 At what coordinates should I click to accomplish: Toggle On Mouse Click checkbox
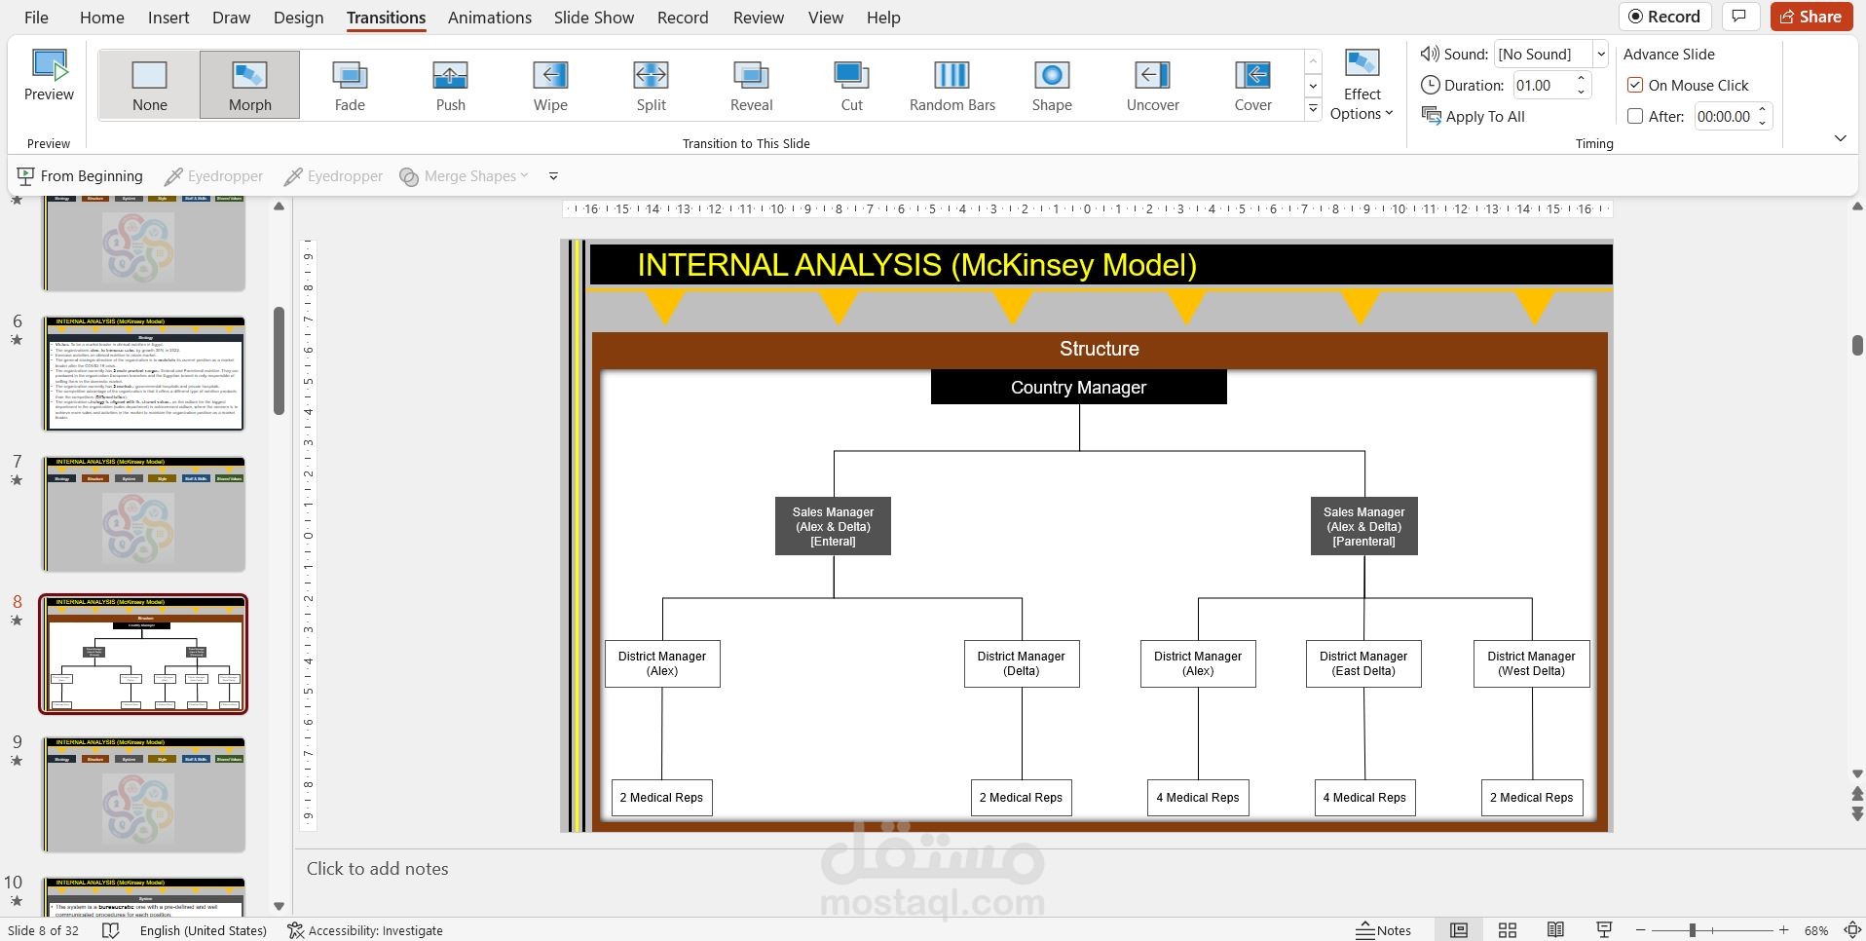pos(1635,85)
